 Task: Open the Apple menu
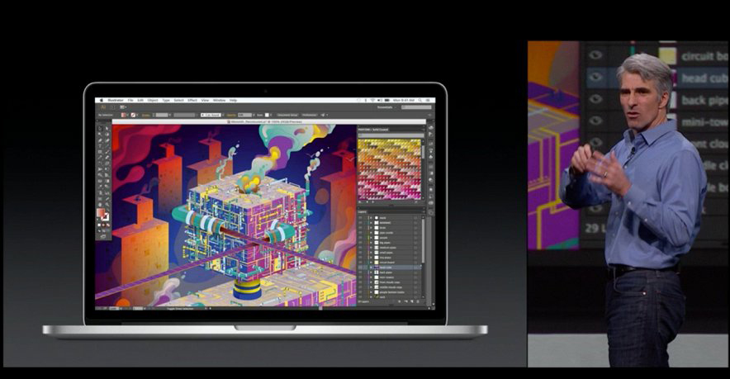click(102, 100)
